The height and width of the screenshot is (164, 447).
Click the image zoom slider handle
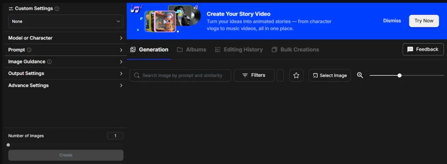click(x=399, y=75)
